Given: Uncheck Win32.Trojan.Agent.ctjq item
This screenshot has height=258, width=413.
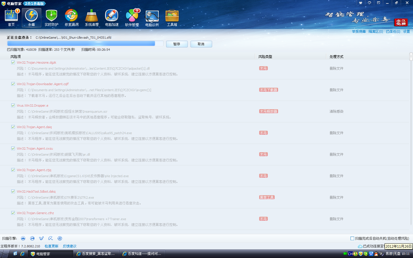Looking at the screenshot, I should click(13, 170).
